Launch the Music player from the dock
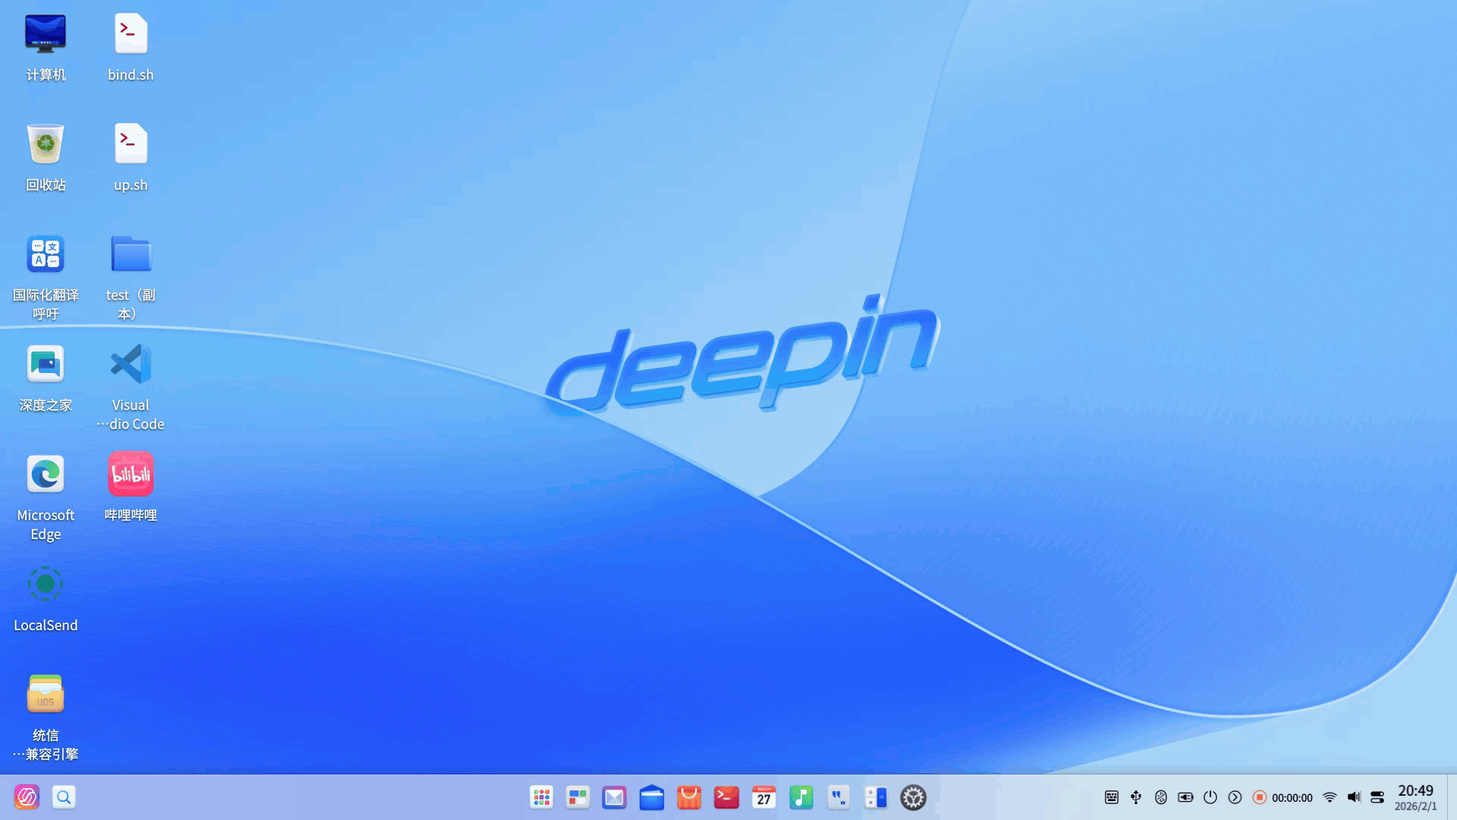This screenshot has width=1457, height=820. click(x=801, y=797)
